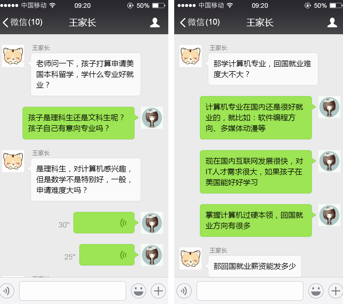Select the message 掌握计算机过硬本领
Viewport: 343px width, 304px height.
coord(256,221)
